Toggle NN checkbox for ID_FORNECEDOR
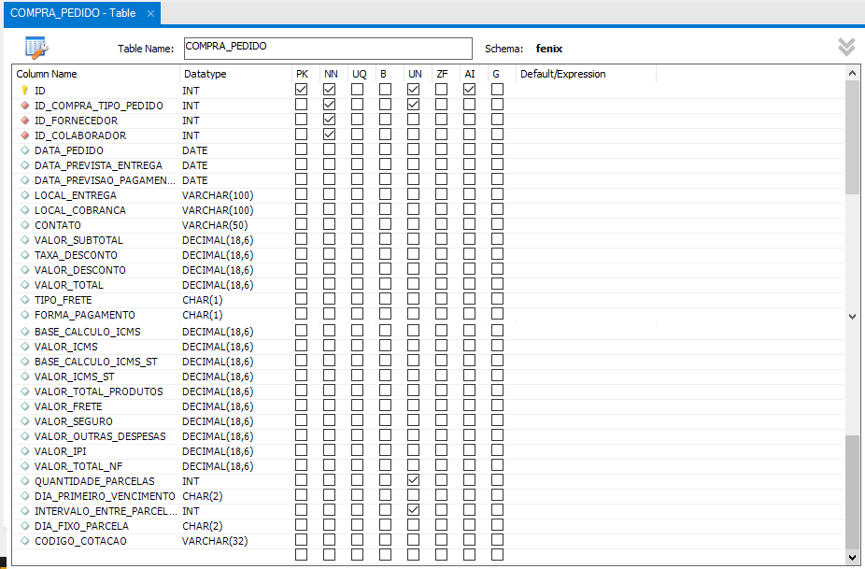This screenshot has height=569, width=865. (330, 119)
